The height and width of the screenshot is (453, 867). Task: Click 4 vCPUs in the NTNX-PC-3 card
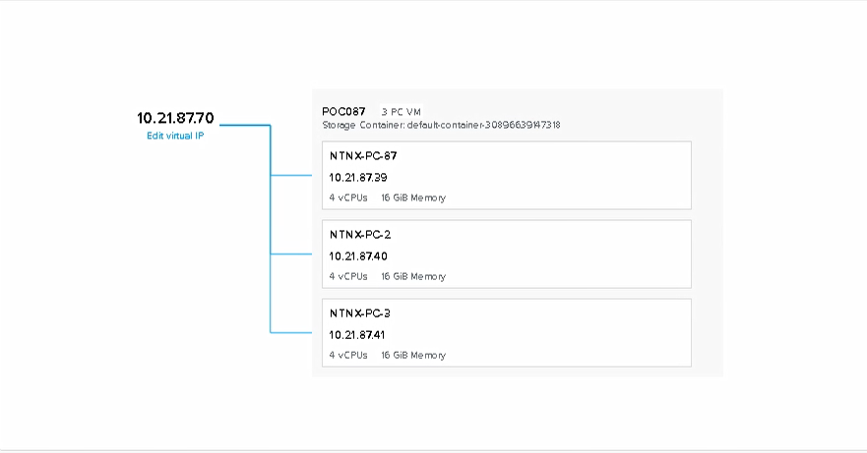348,356
